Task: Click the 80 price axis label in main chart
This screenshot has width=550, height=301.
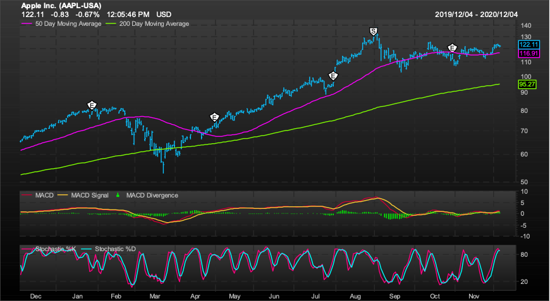Action: (x=524, y=110)
